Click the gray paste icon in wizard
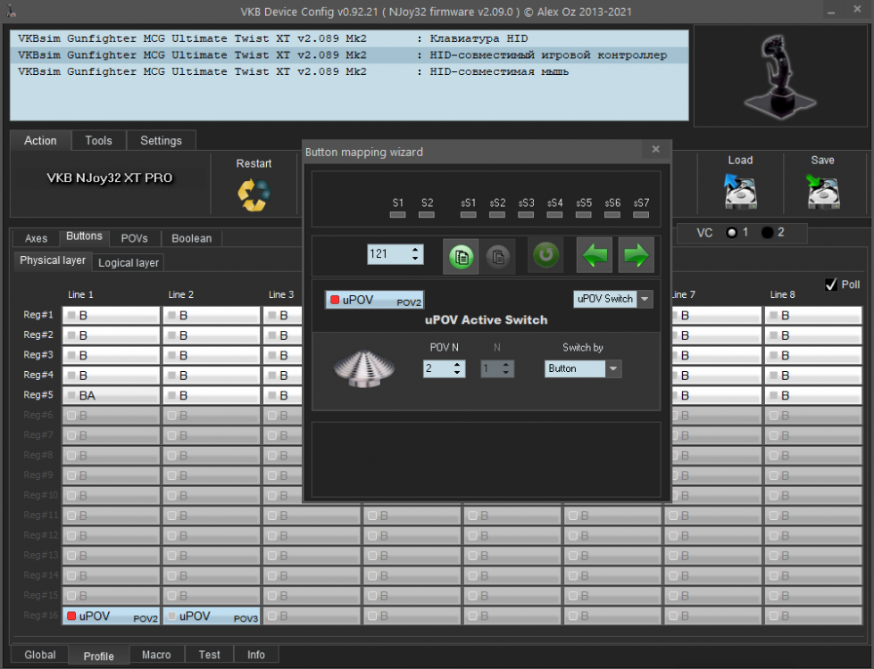Viewport: 874px width, 669px height. [x=498, y=256]
